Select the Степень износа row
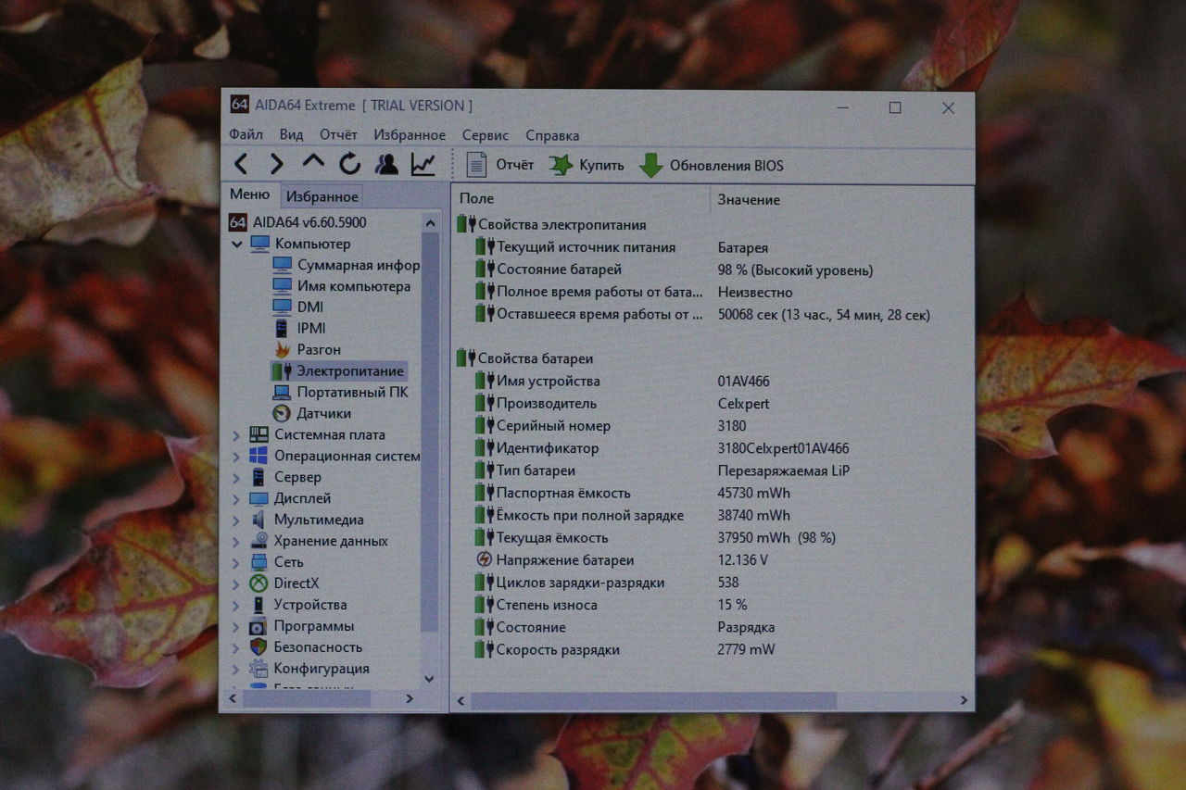1186x790 pixels. (713, 605)
